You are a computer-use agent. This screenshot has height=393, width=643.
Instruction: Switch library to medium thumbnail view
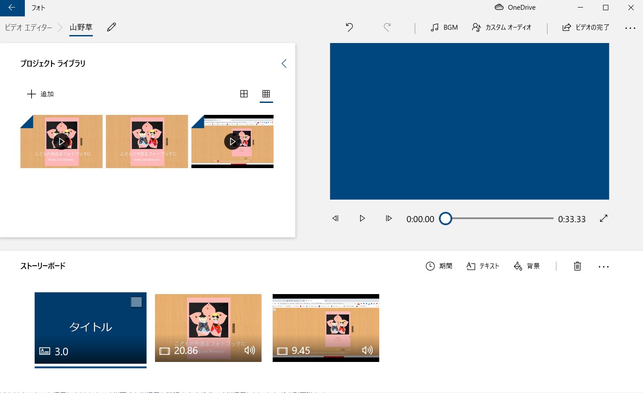pos(244,94)
